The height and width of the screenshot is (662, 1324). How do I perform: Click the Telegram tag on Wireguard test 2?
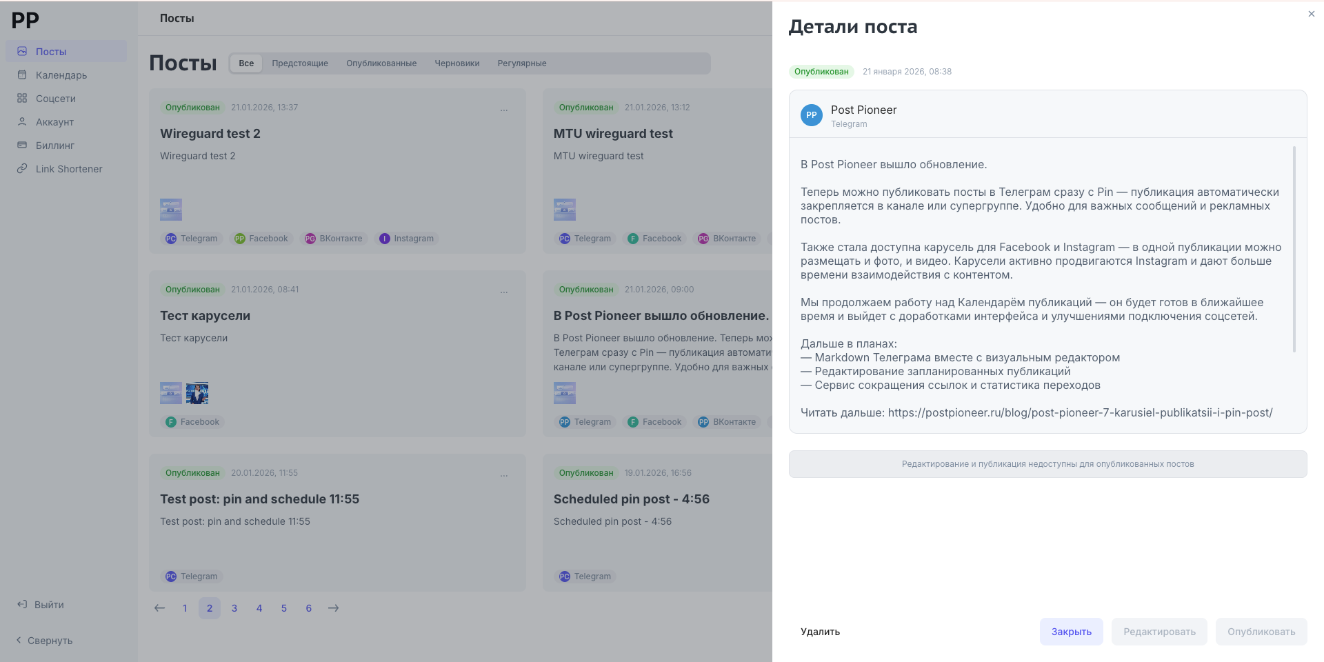point(191,239)
